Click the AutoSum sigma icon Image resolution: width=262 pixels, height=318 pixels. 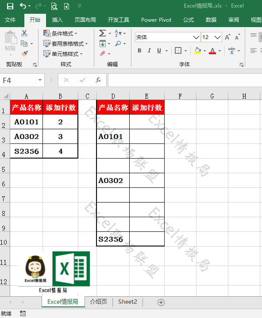click(103, 33)
